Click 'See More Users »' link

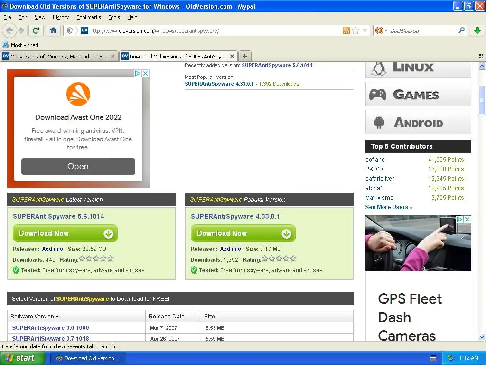[389, 207]
